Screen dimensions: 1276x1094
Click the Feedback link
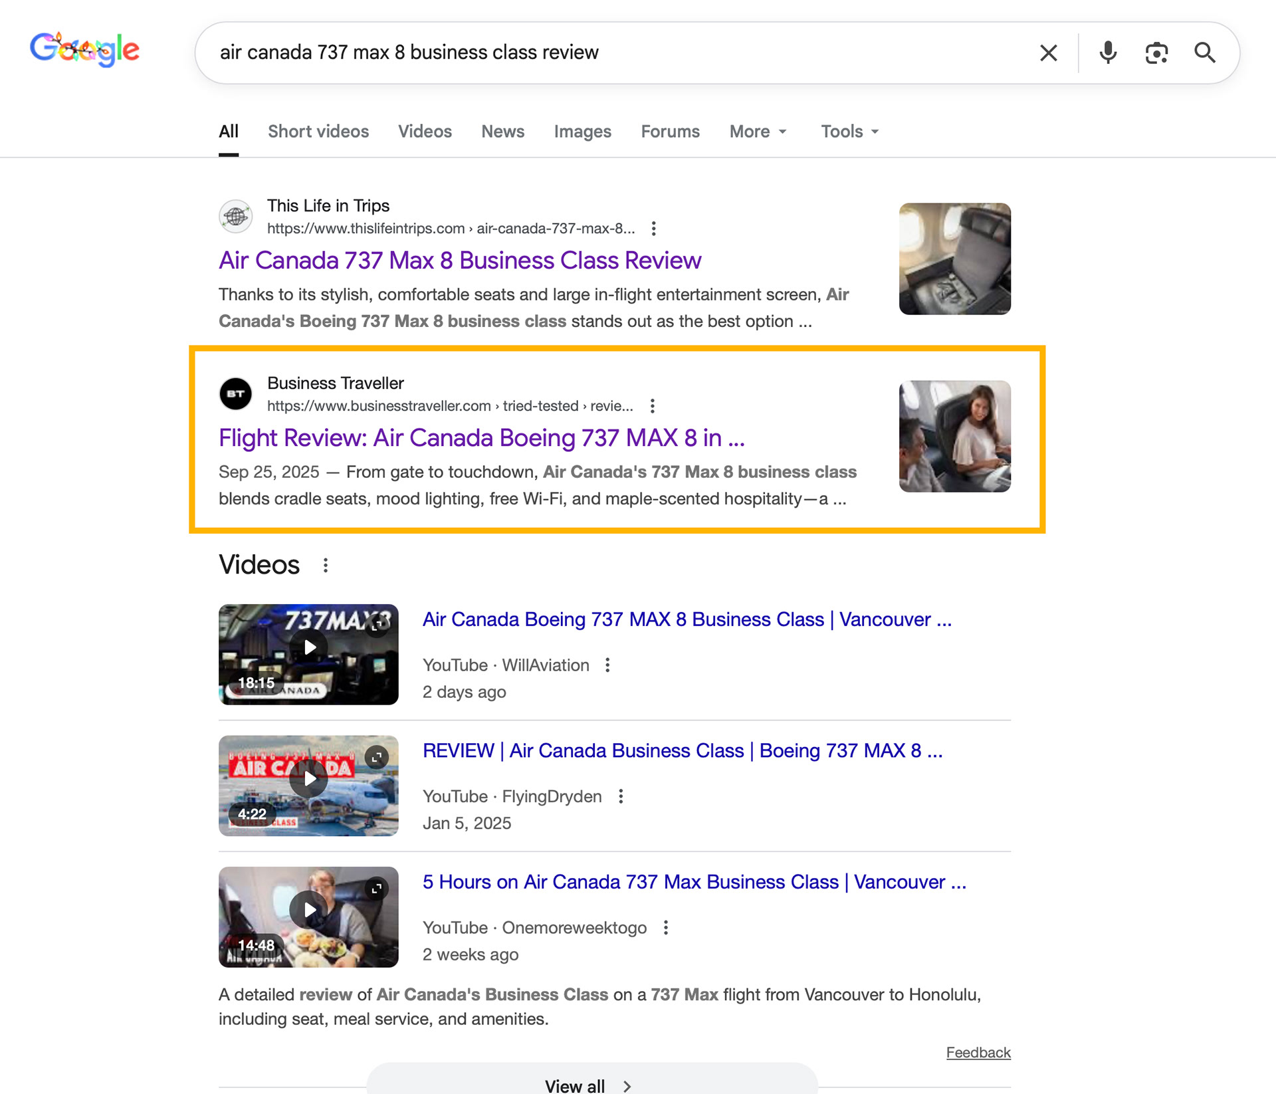pos(978,1052)
